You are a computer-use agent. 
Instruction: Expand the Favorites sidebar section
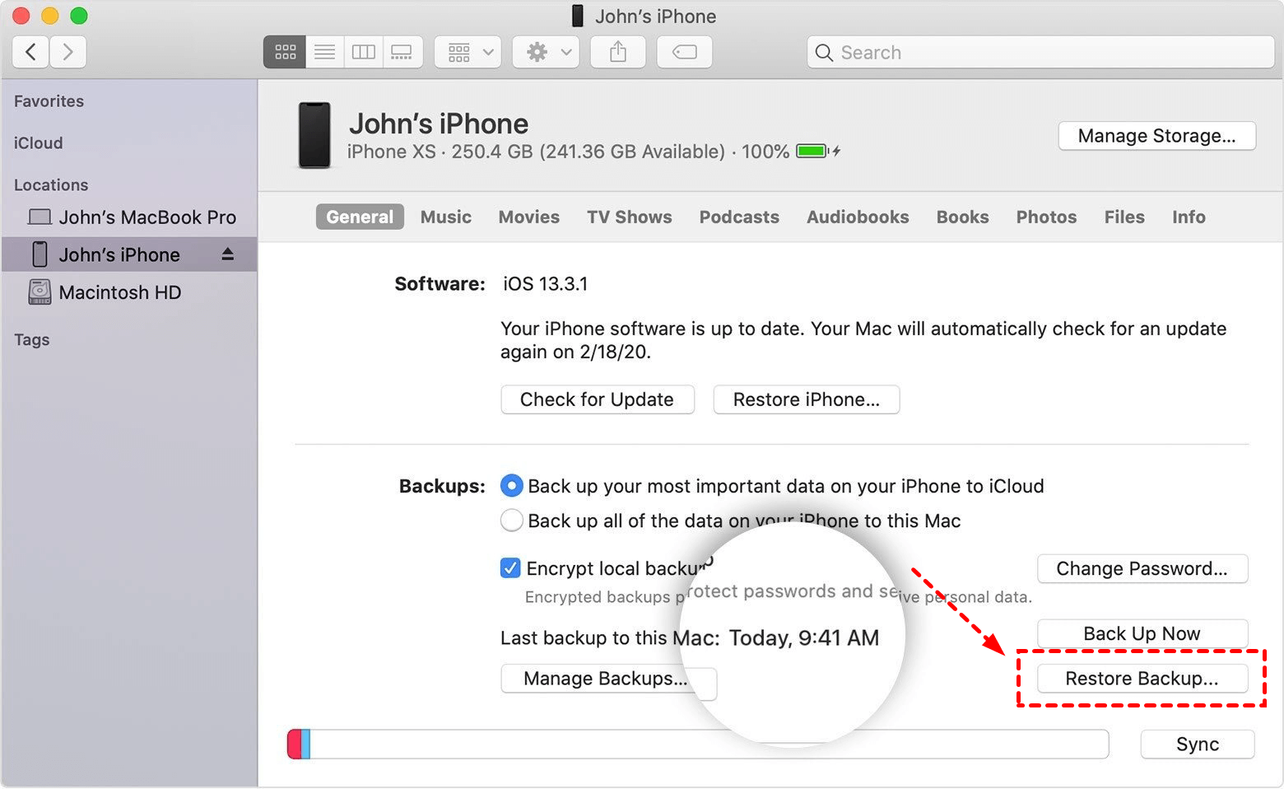click(49, 101)
